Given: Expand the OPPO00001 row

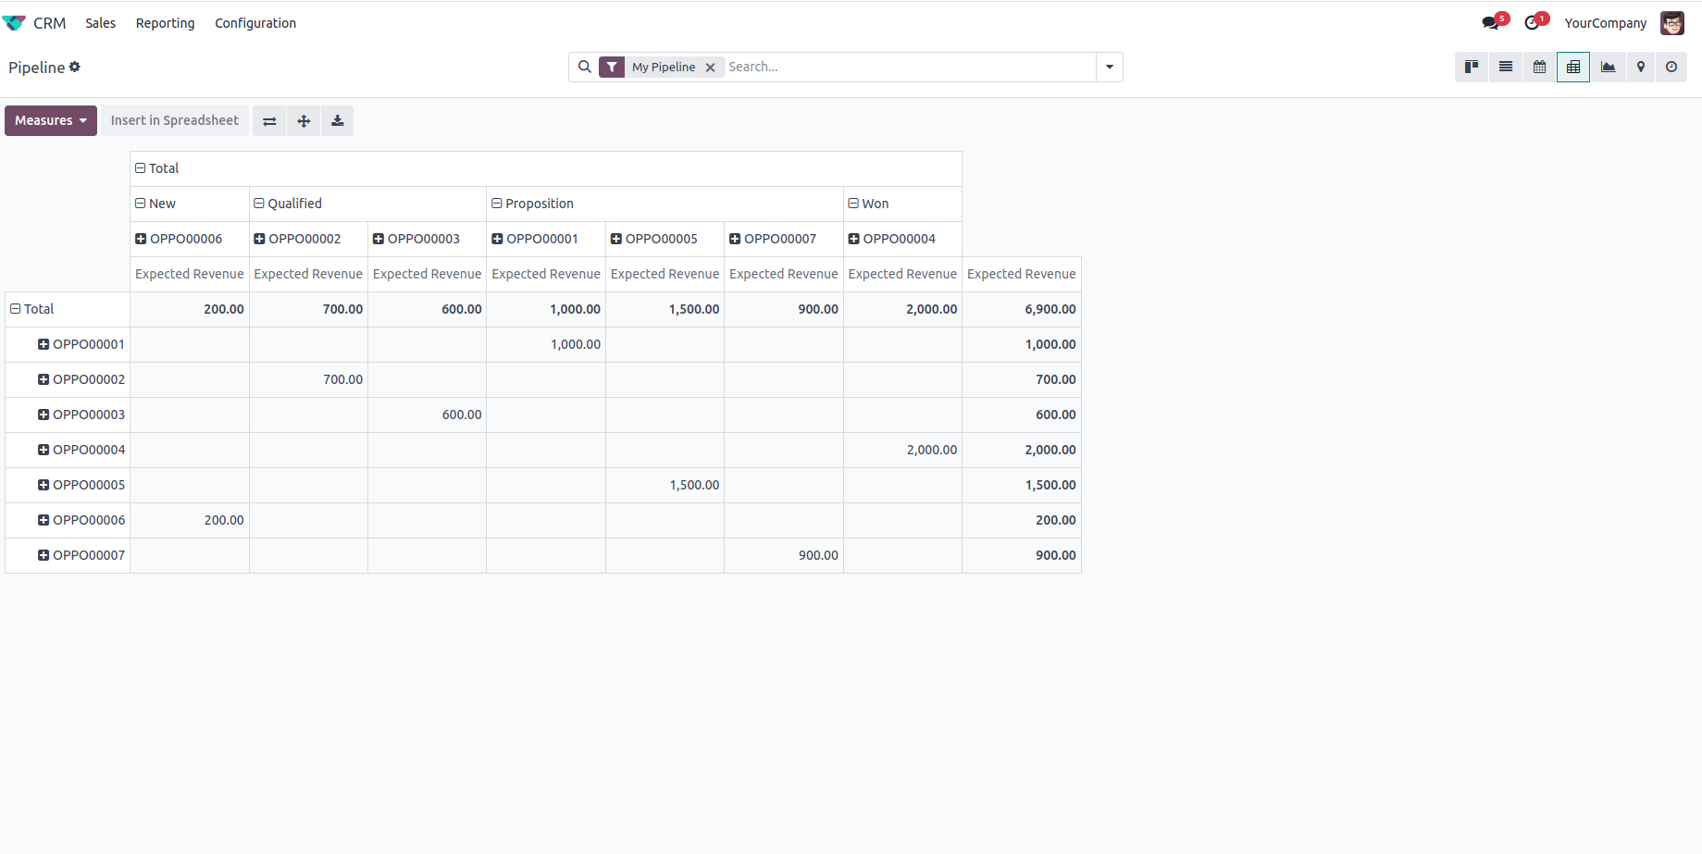Looking at the screenshot, I should pyautogui.click(x=68, y=344).
